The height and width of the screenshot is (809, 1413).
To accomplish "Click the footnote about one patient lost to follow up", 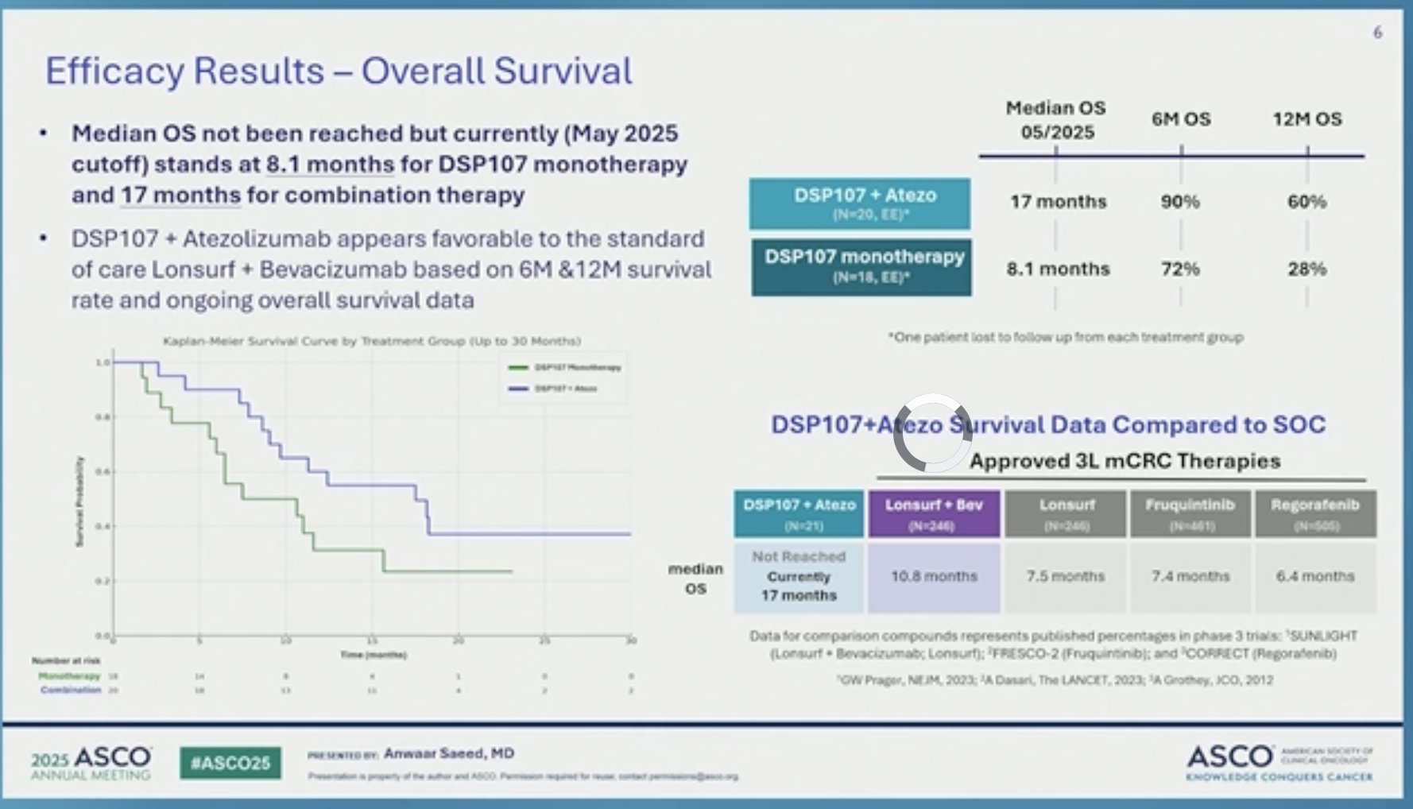I will pyautogui.click(x=1065, y=337).
